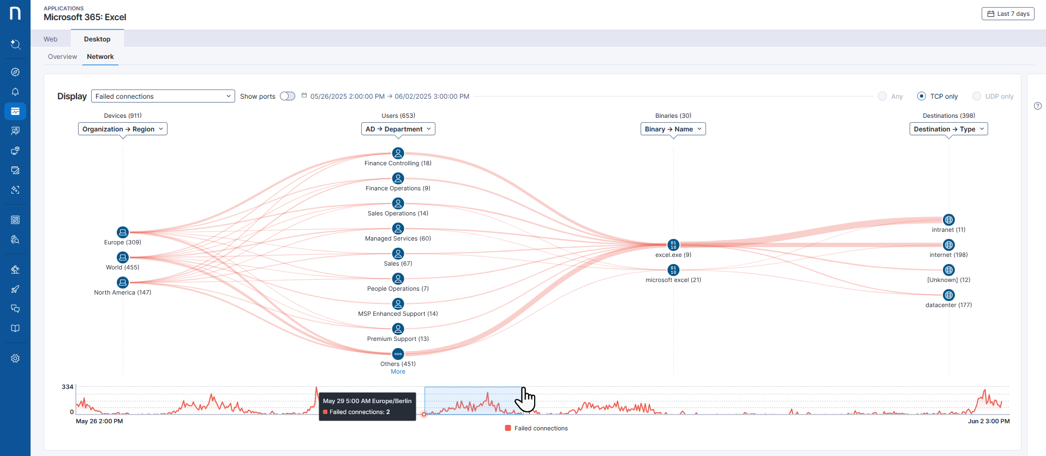1046x456 pixels.
Task: Select the excel.exe binary node
Action: (673, 245)
